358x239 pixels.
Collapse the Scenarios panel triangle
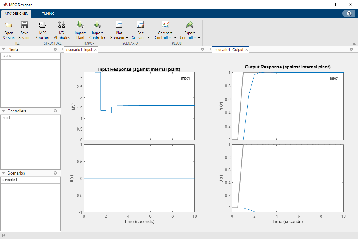point(3,173)
